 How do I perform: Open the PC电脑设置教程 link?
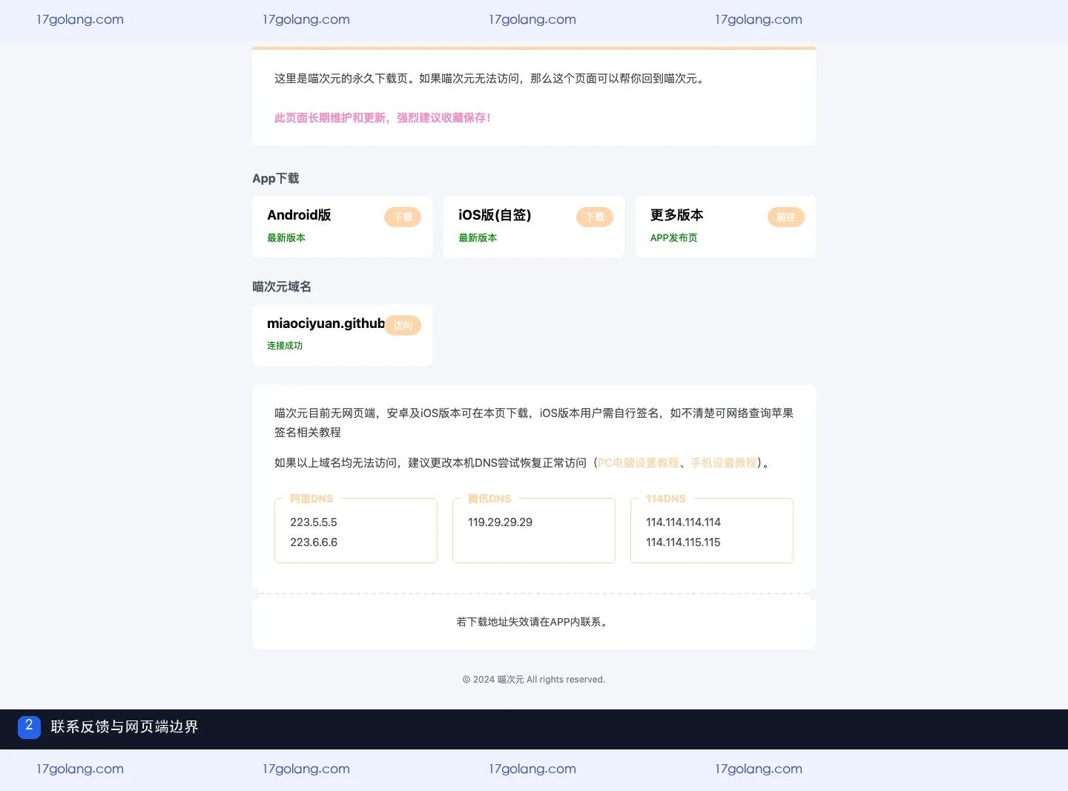pos(639,462)
